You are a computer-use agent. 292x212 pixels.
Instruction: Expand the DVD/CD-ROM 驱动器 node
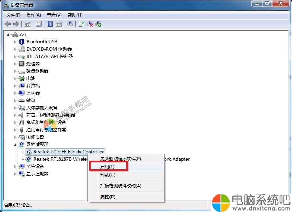click(15, 49)
